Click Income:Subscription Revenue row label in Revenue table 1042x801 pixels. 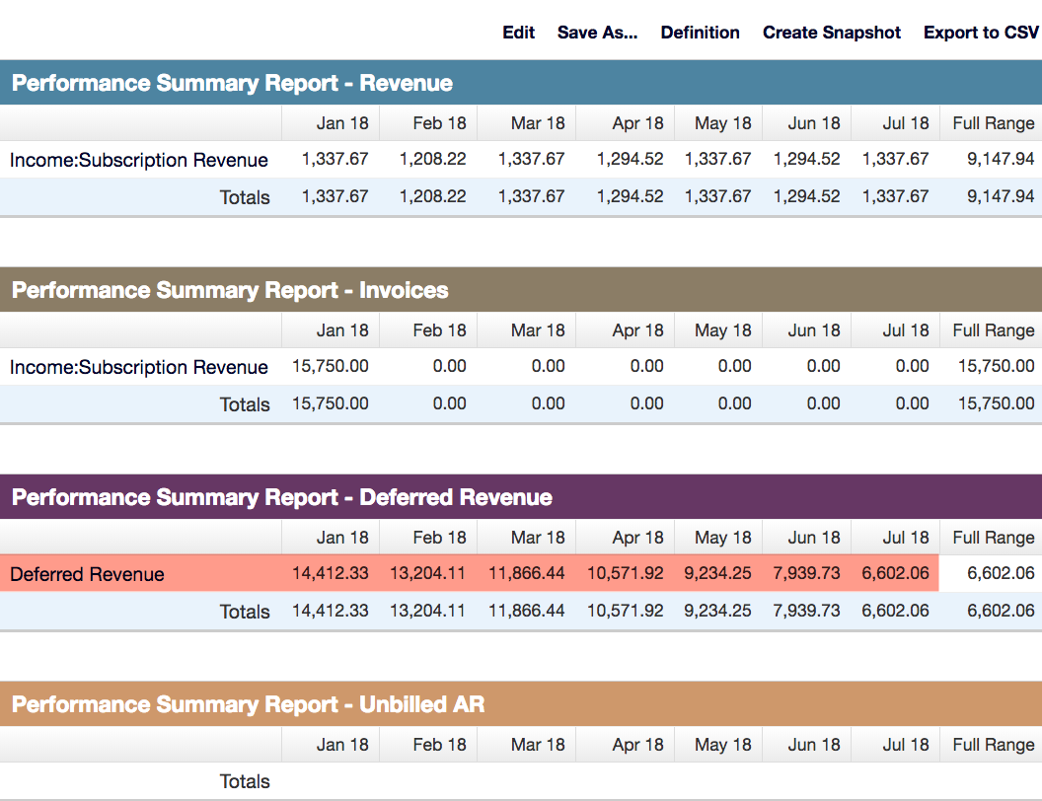click(139, 160)
